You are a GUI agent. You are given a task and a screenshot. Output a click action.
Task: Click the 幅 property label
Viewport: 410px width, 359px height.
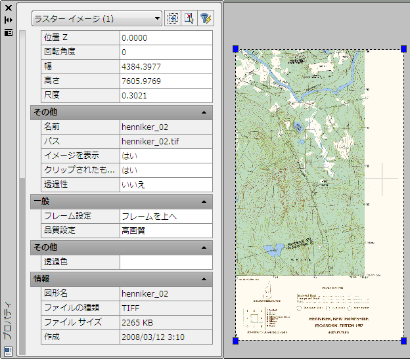[x=80, y=66]
